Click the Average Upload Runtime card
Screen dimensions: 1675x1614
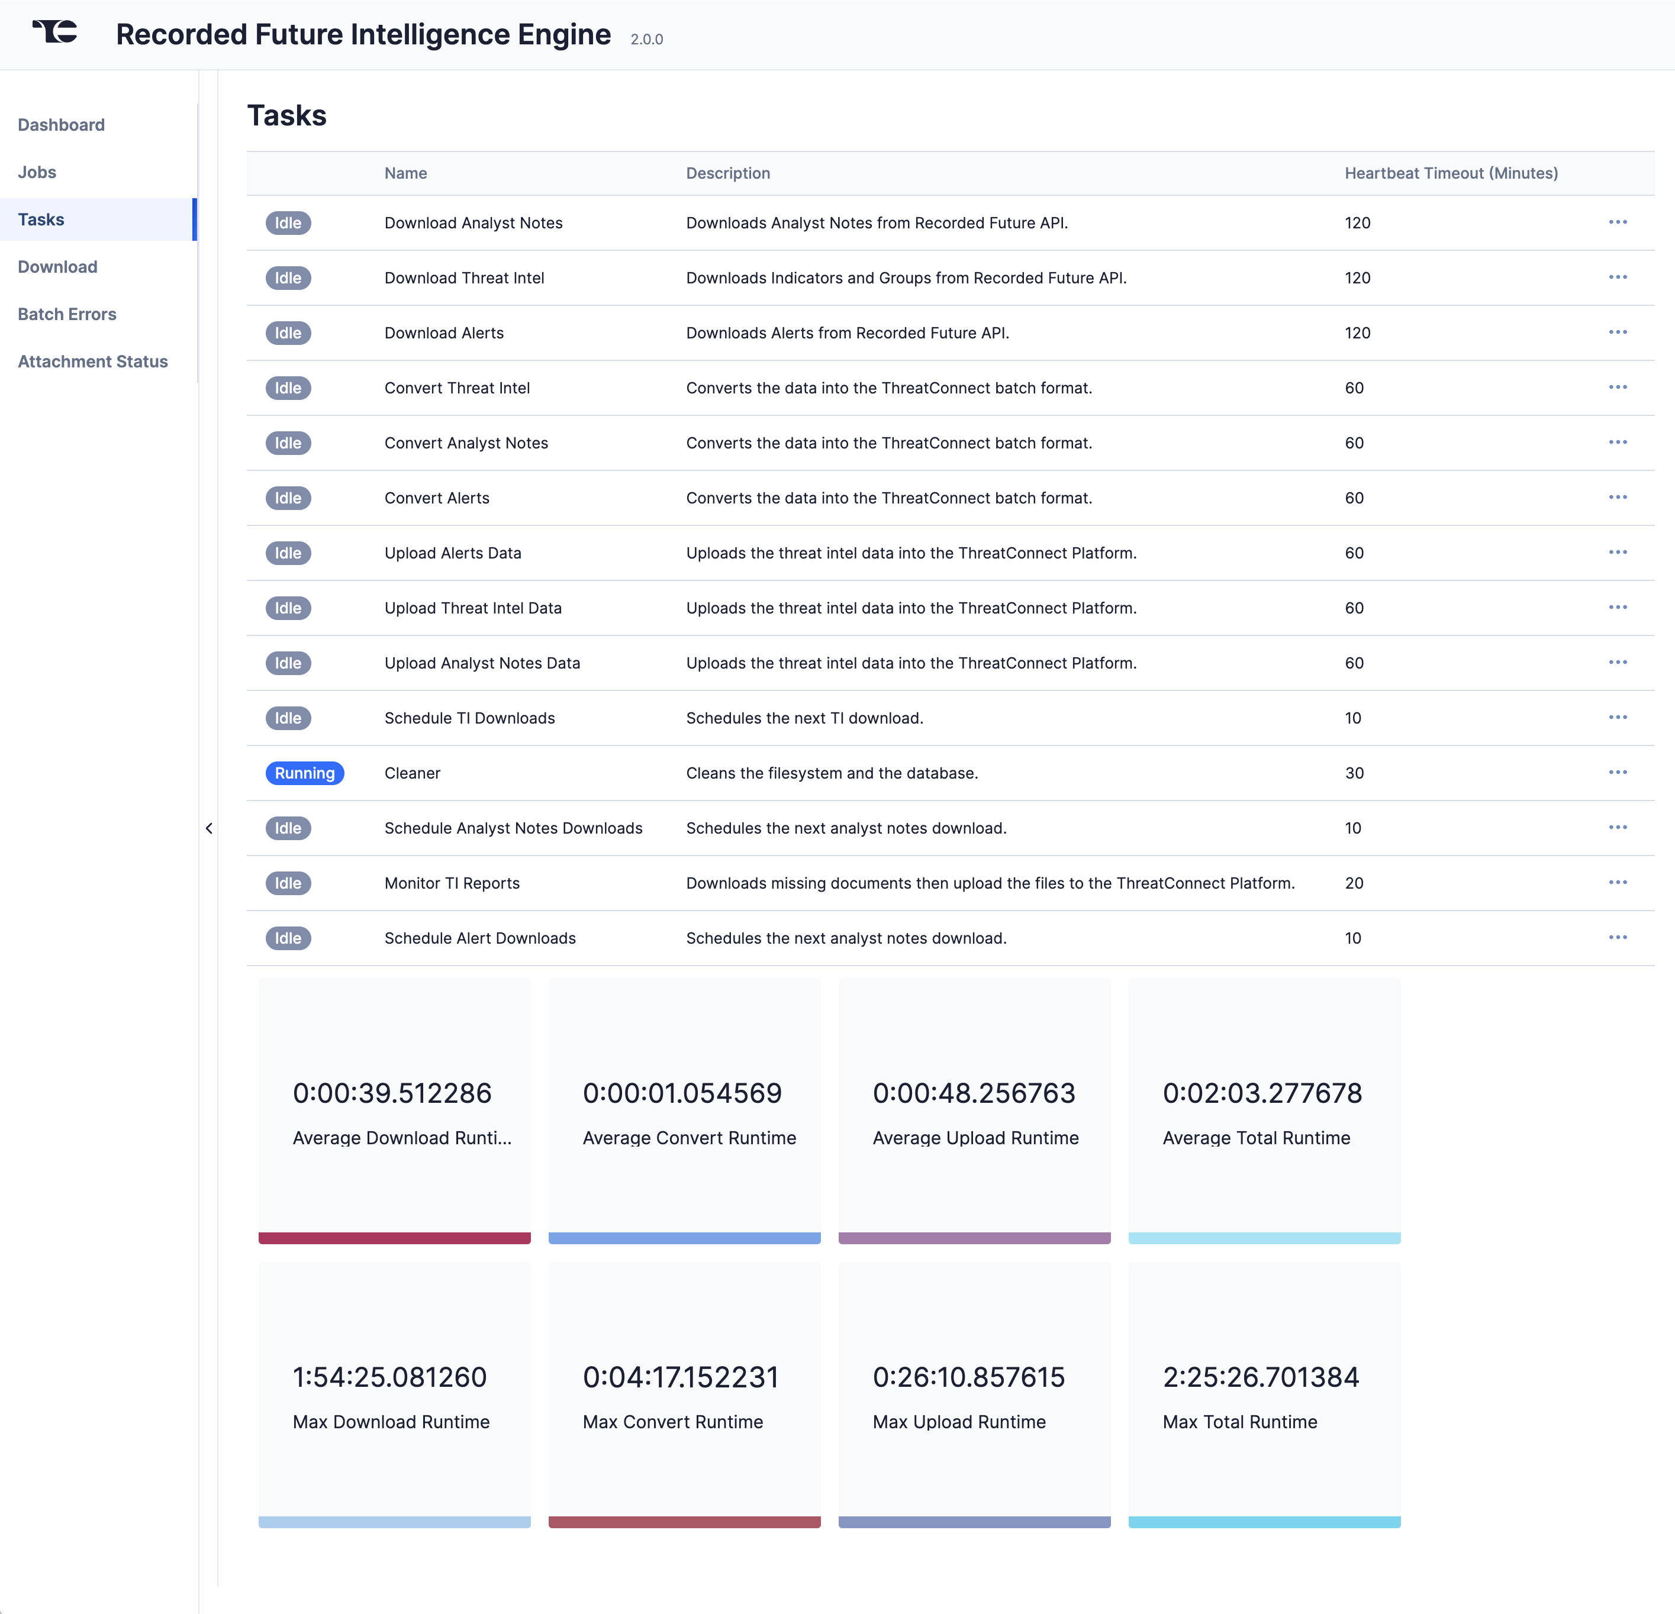click(x=974, y=1111)
